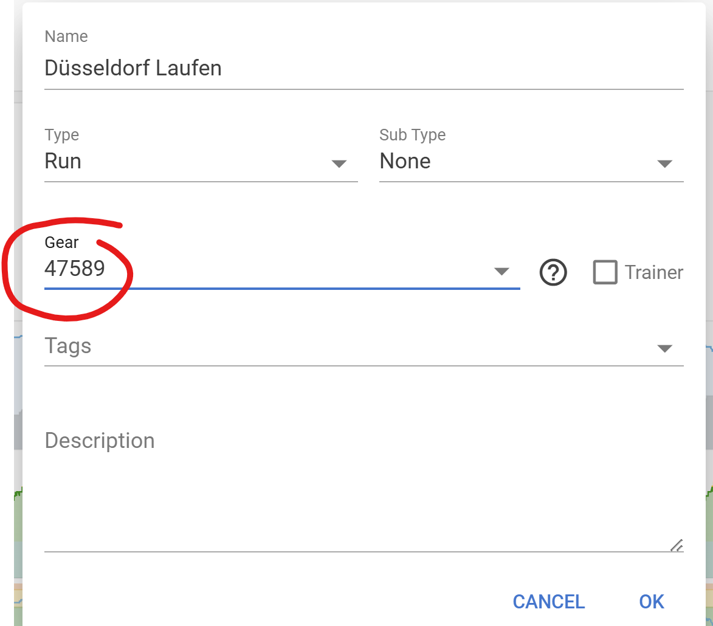The height and width of the screenshot is (626, 713).
Task: Confirm the dialog with OK
Action: tap(651, 602)
